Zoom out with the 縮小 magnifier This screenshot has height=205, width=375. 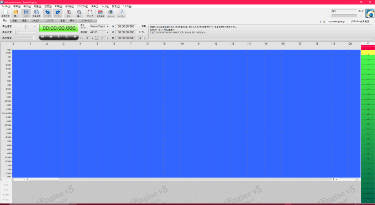[79, 14]
